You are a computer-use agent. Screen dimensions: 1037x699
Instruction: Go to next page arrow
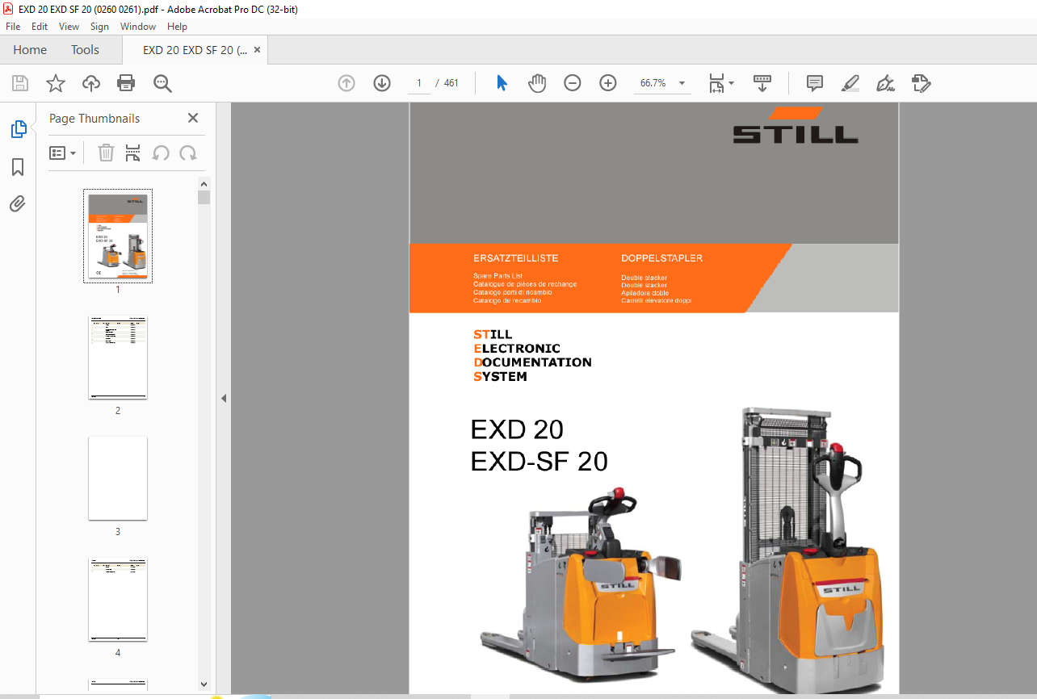pyautogui.click(x=382, y=83)
